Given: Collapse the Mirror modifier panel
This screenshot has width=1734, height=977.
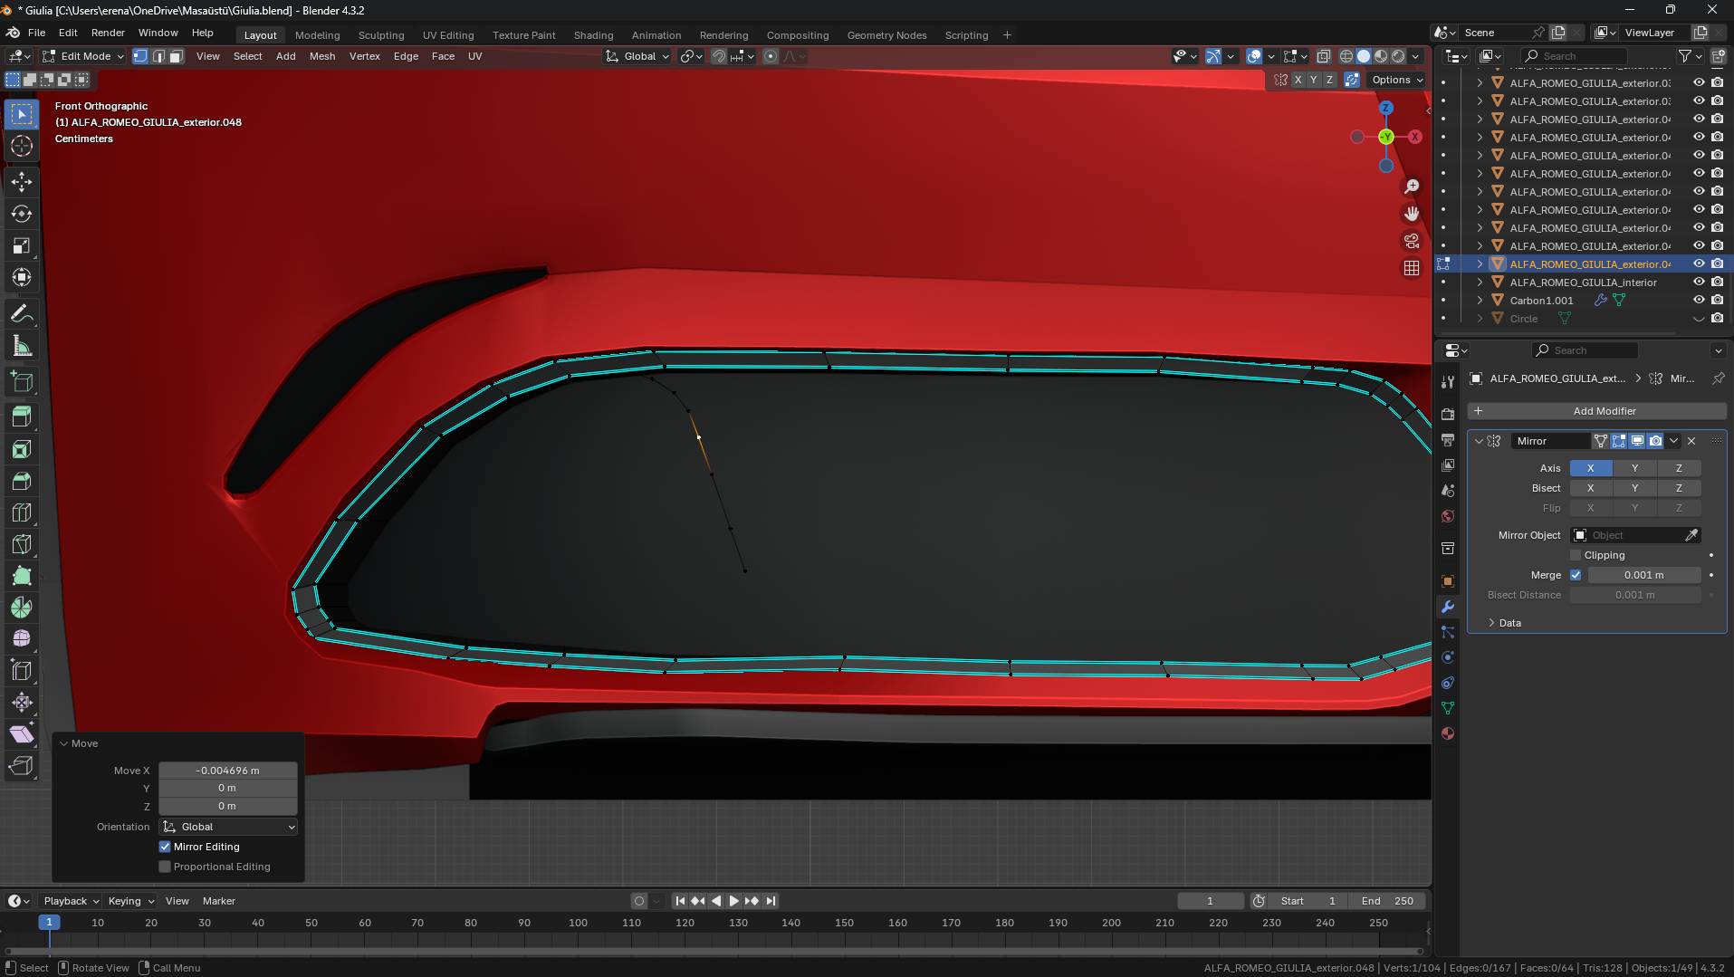Looking at the screenshot, I should pyautogui.click(x=1480, y=441).
